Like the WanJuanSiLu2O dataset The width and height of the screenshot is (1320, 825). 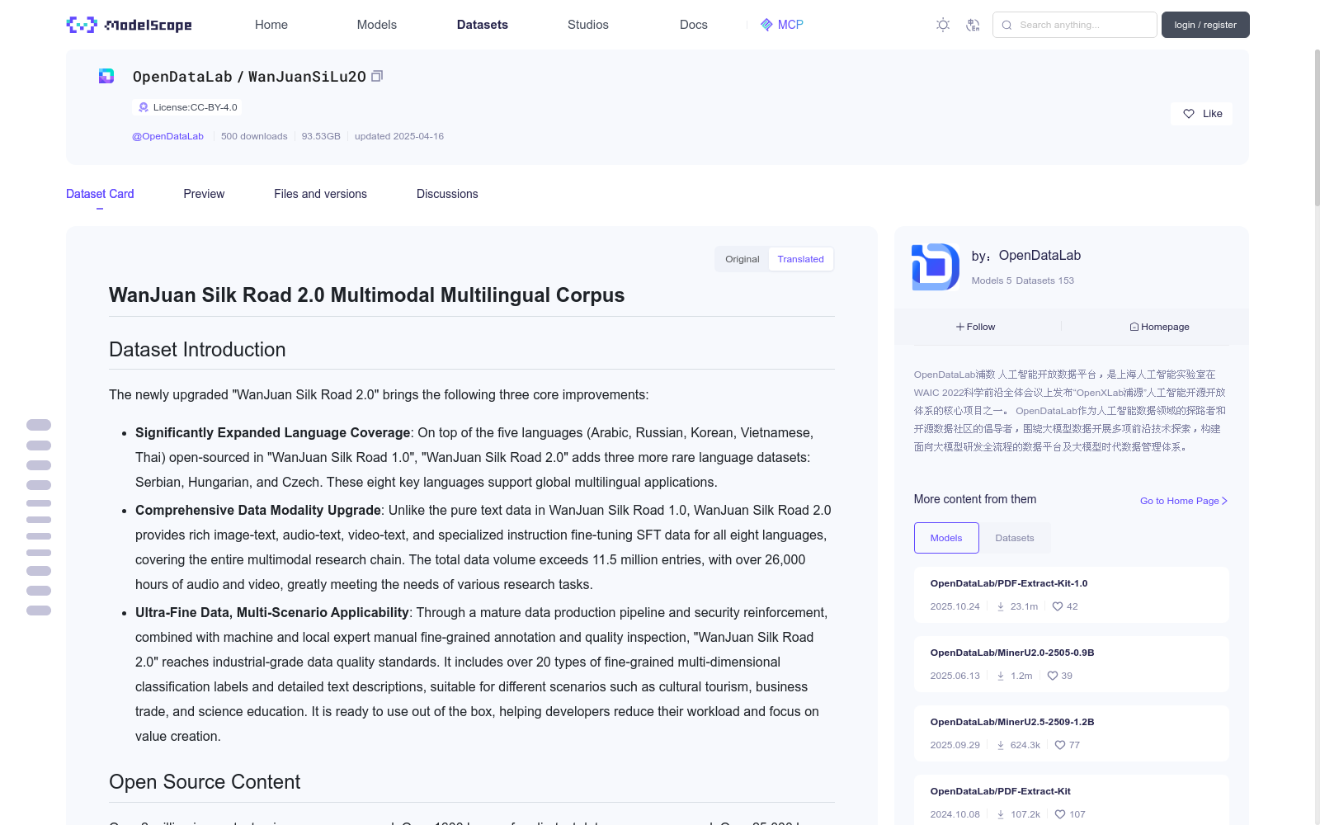coord(1201,114)
